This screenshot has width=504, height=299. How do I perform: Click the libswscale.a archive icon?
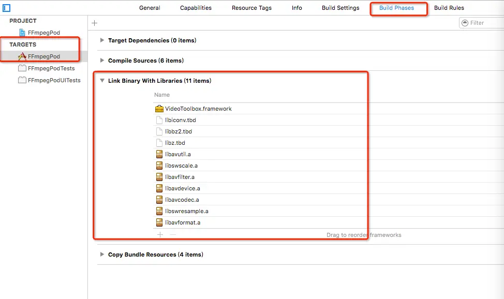159,166
